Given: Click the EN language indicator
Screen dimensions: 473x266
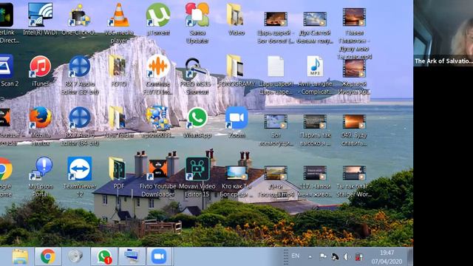Looking at the screenshot, I should pyautogui.click(x=296, y=256).
